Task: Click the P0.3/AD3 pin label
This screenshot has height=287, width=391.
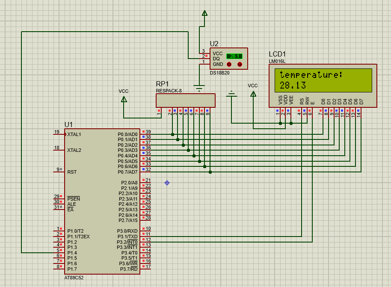Action: click(x=127, y=151)
